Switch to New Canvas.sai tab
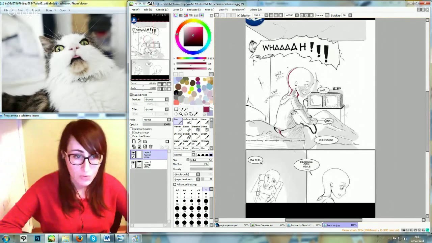Image resolution: width=432 pixels, height=243 pixels. pos(269,225)
